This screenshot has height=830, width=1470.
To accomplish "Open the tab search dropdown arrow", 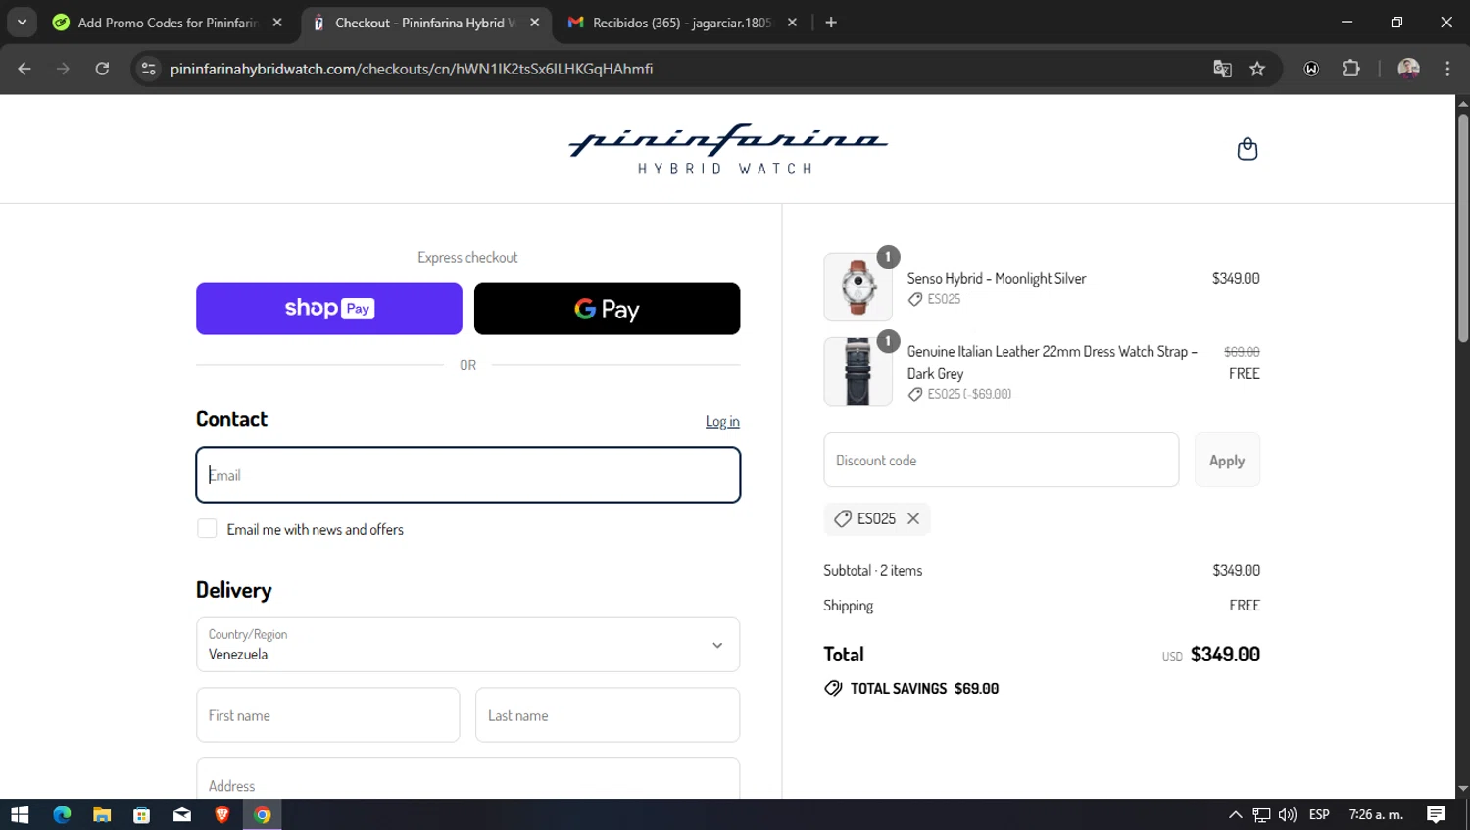I will coord(22,23).
